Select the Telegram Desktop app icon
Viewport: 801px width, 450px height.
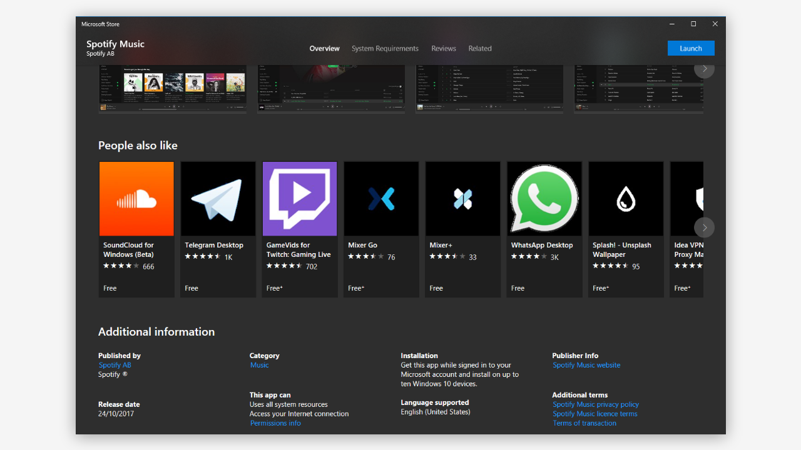[218, 198]
